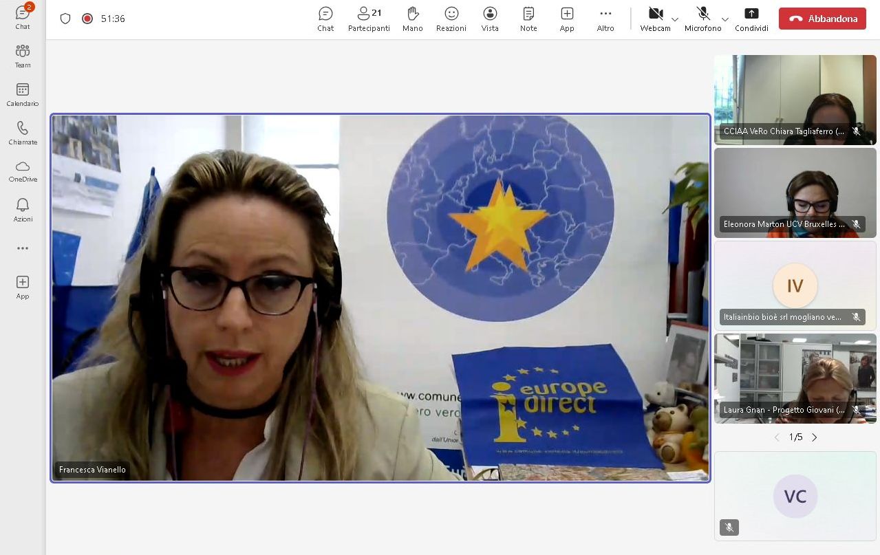The height and width of the screenshot is (555, 880).
Task: Share screen with Condividi
Action: click(x=751, y=19)
